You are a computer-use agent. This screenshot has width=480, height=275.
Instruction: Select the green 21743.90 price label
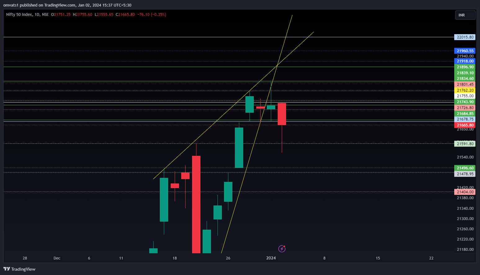pos(465,102)
